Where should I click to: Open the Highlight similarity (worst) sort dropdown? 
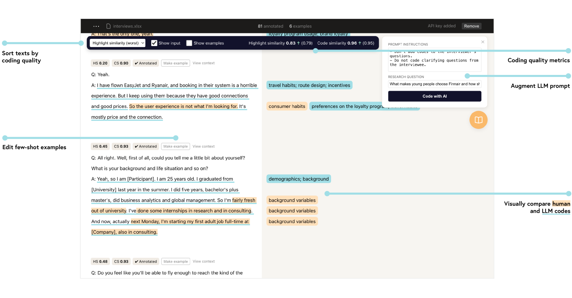tap(118, 43)
